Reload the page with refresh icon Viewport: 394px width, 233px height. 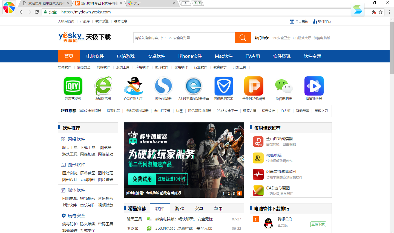coord(37,12)
